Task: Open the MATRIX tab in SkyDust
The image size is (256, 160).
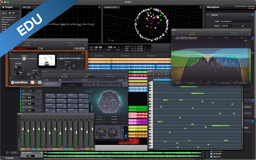Action: pyautogui.click(x=119, y=84)
